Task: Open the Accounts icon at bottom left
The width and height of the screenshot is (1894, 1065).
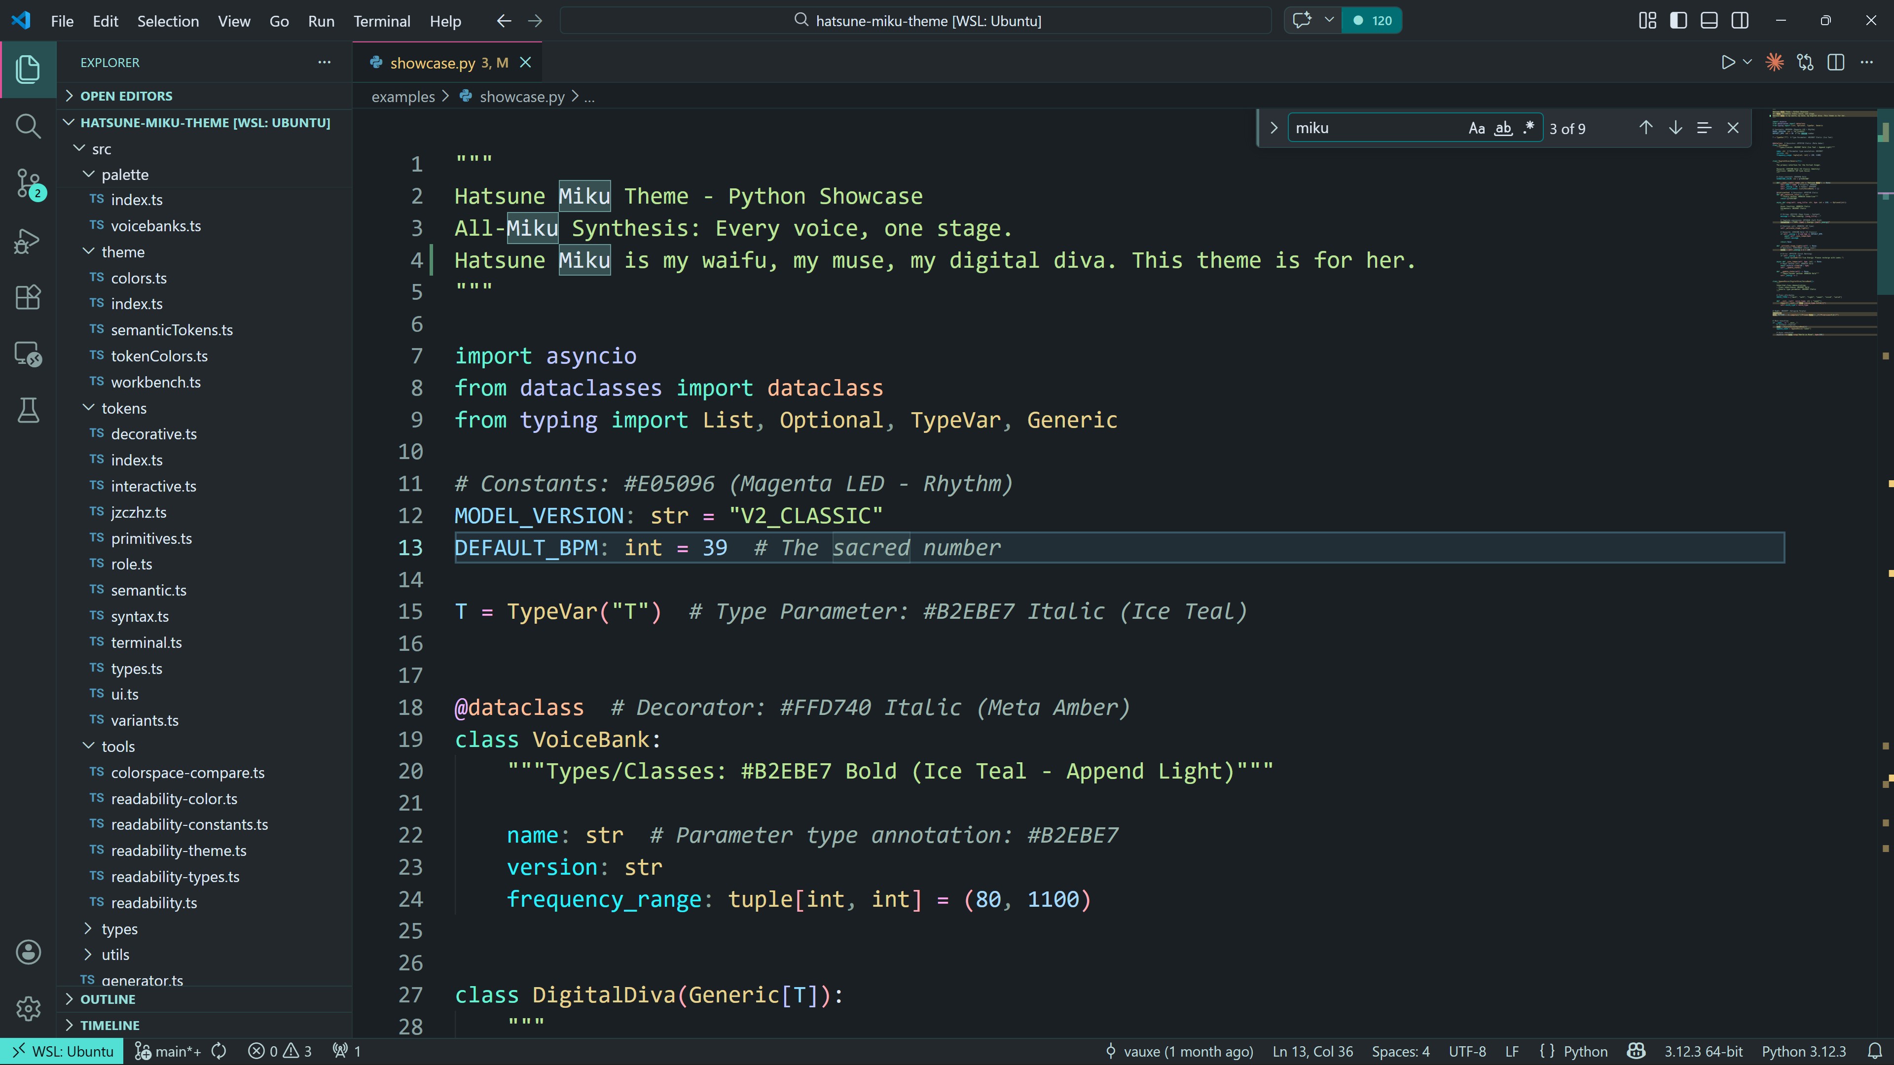Action: [x=28, y=953]
